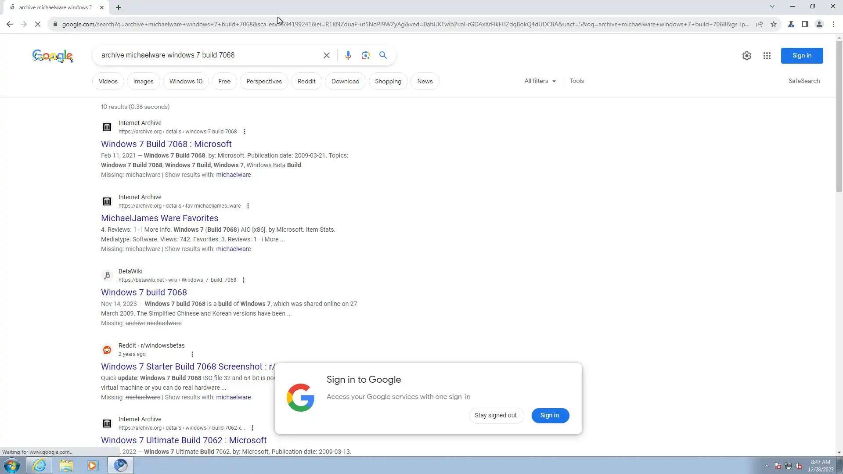Screen dimensions: 843x474
Task: Clear the search box with X icon
Action: 326,55
